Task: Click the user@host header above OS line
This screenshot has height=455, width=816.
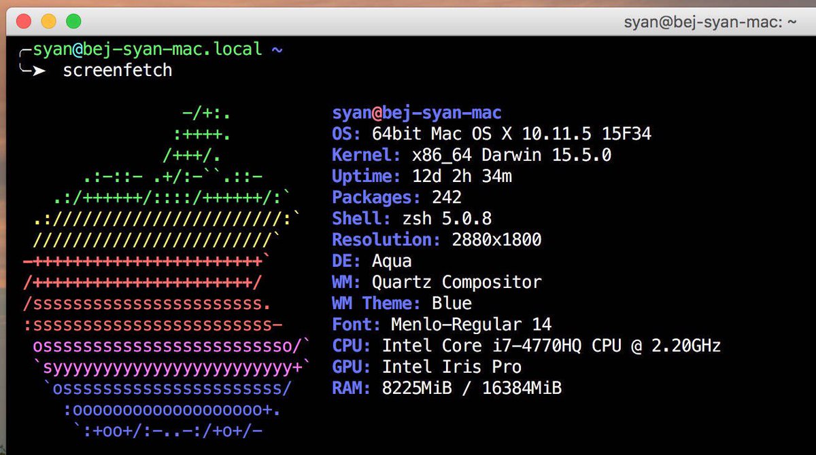Action: [x=417, y=113]
